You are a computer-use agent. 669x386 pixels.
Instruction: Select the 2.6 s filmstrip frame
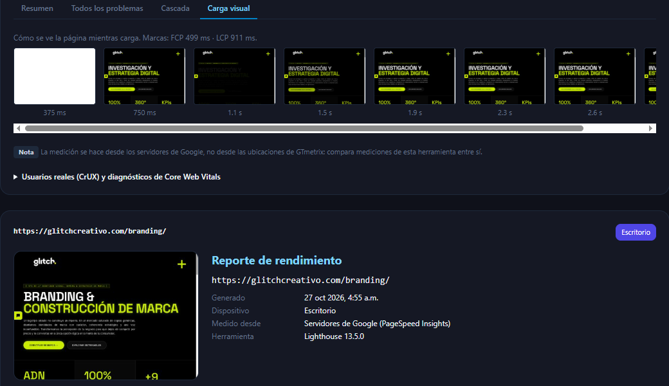[595, 76]
